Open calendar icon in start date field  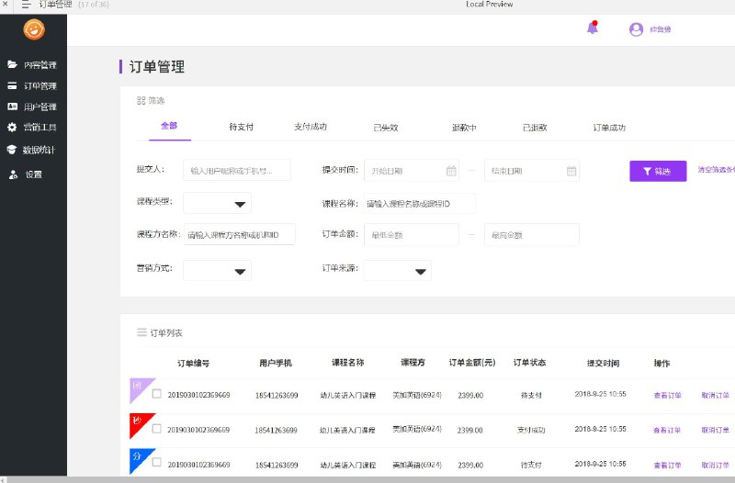451,171
